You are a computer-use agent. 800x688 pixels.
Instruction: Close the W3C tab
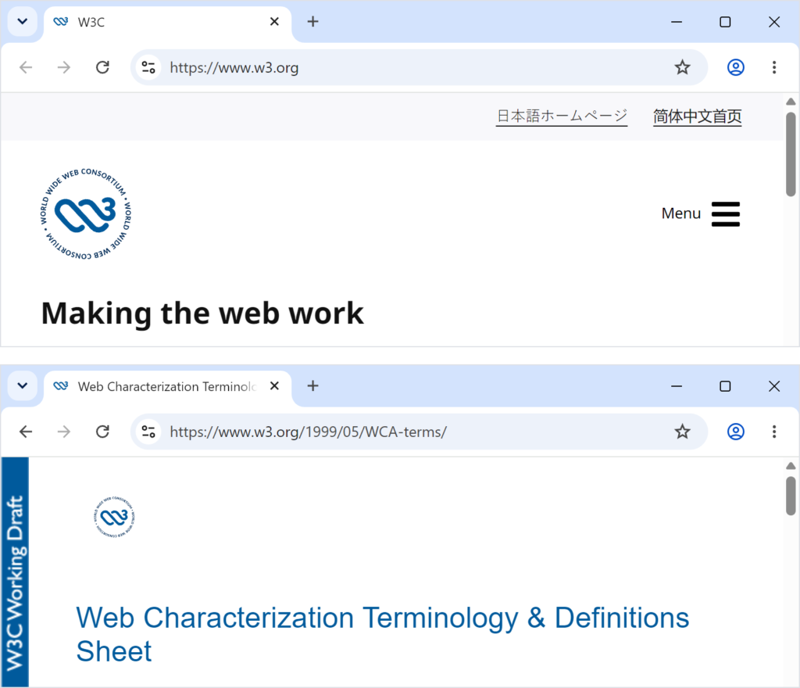click(x=274, y=21)
